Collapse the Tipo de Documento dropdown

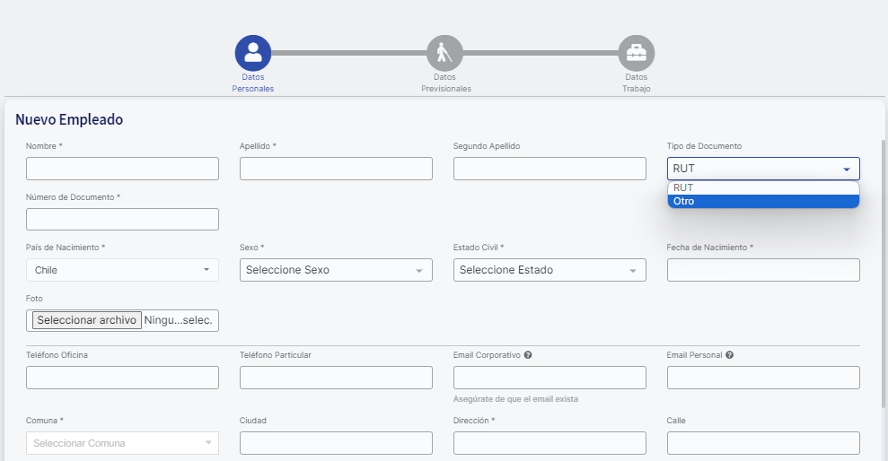(763, 169)
